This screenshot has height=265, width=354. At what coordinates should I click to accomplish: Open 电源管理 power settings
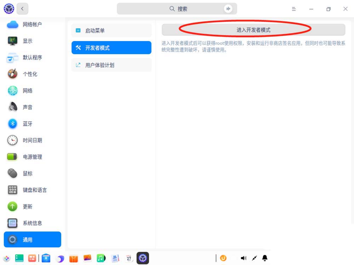[x=32, y=157]
